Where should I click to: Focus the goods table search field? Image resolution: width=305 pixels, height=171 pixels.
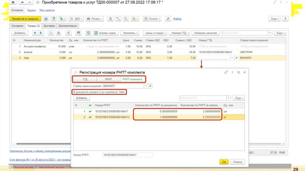pyautogui.click(x=245, y=33)
